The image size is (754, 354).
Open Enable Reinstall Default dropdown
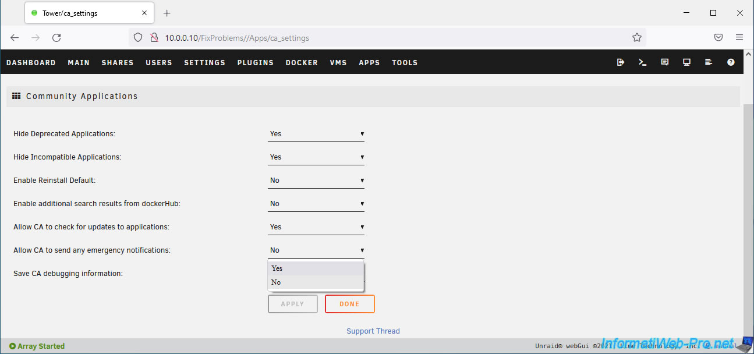click(316, 180)
